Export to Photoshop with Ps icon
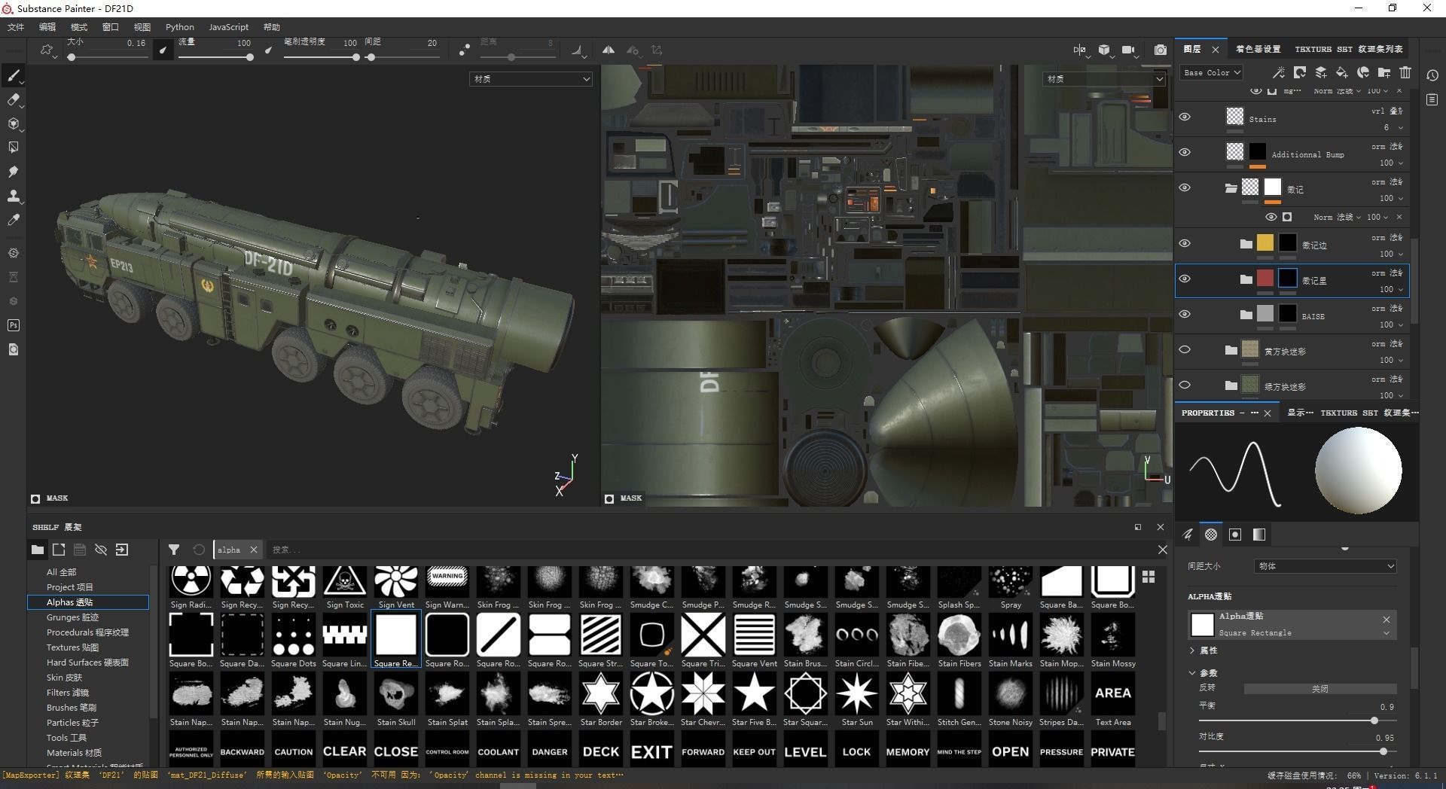The height and width of the screenshot is (789, 1446). [x=13, y=325]
